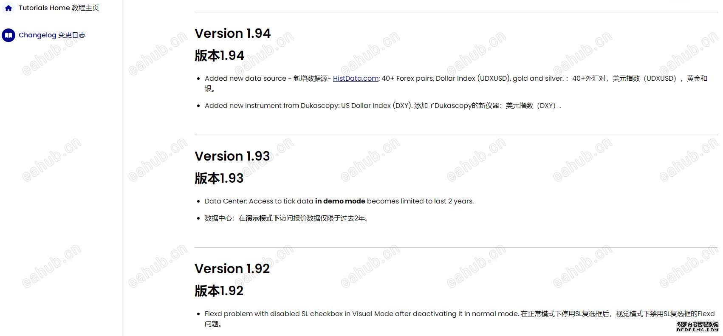This screenshot has height=336, width=723.
Task: Click the divider above Version 1.93
Action: [x=456, y=135]
